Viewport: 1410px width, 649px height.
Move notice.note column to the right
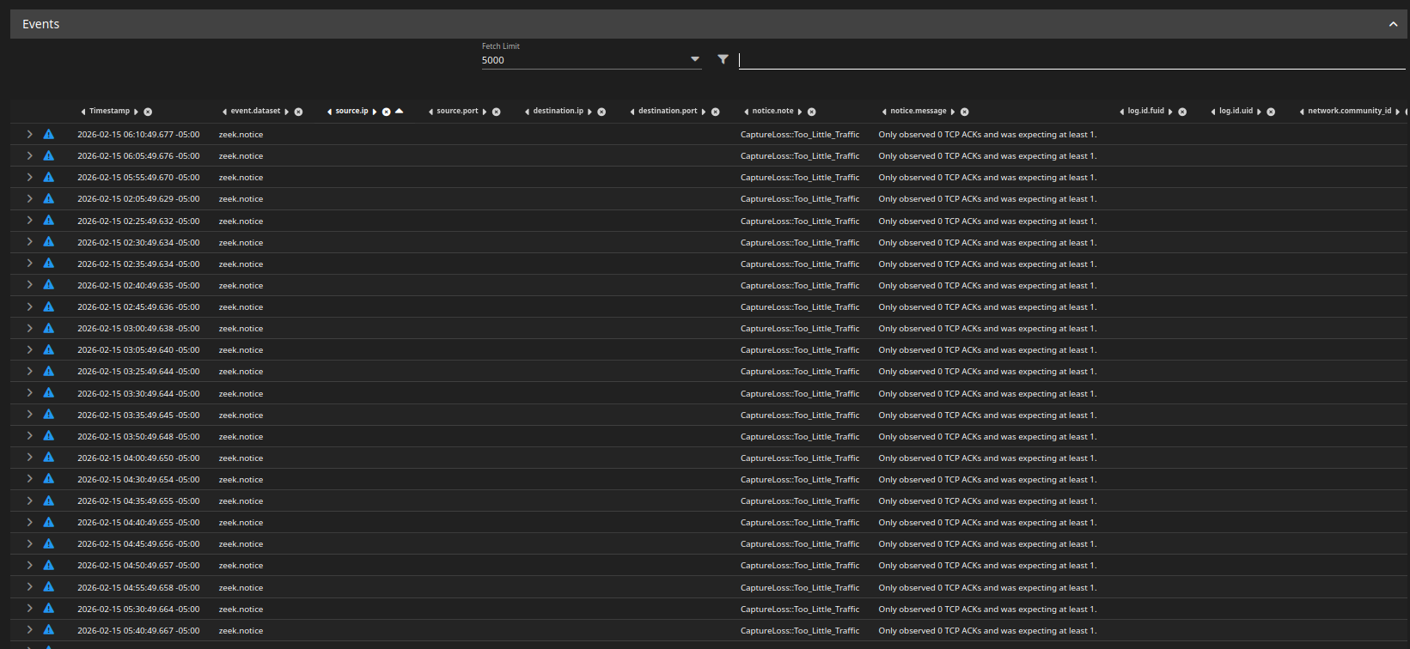pos(800,112)
